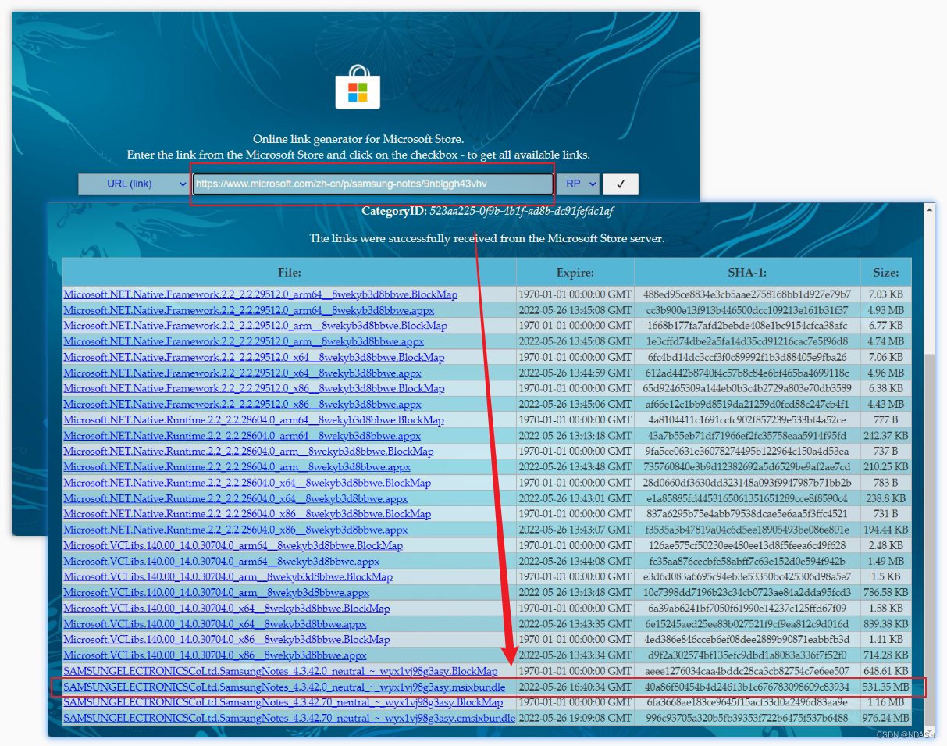The image size is (947, 746).
Task: Select the 531.35 MB size cell
Action: (886, 687)
